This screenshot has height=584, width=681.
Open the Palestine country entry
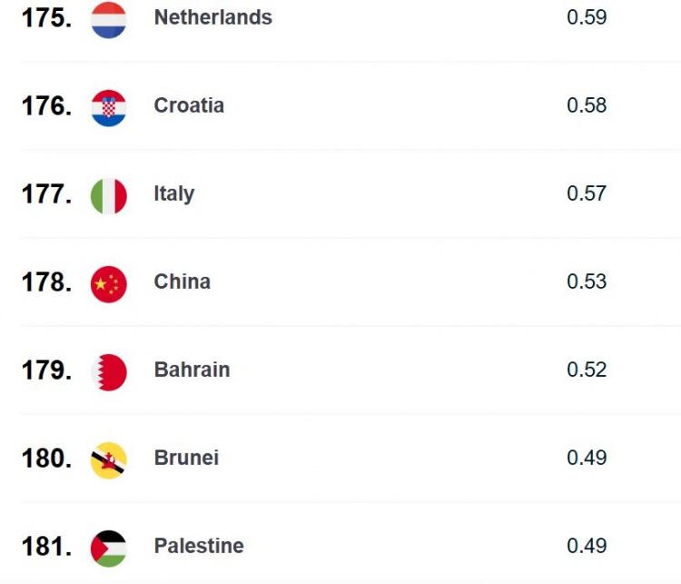pos(199,546)
